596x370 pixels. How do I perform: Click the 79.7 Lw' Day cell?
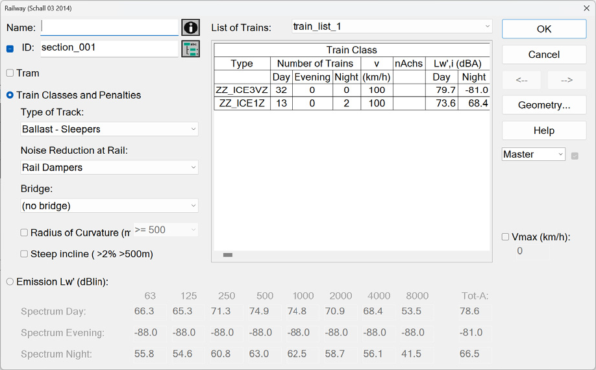(441, 90)
